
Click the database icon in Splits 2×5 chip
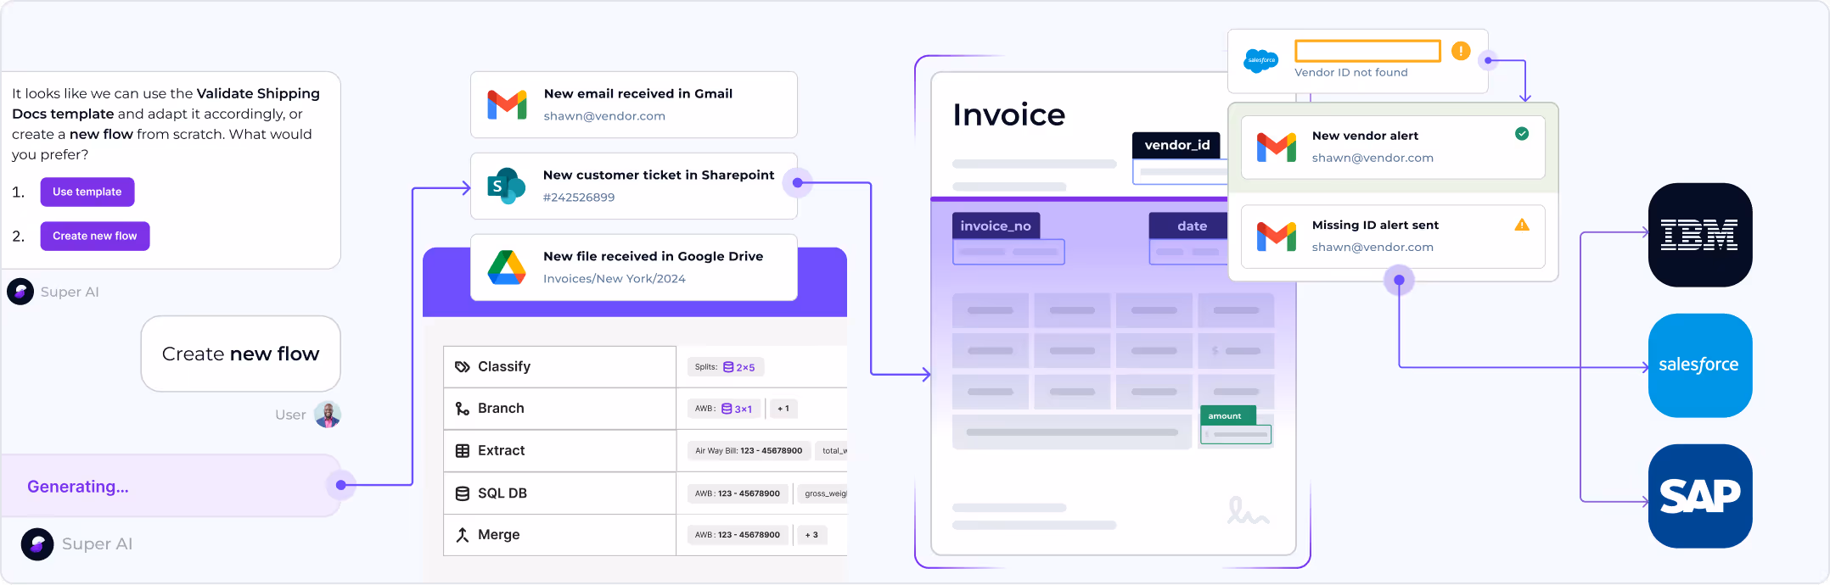click(728, 367)
